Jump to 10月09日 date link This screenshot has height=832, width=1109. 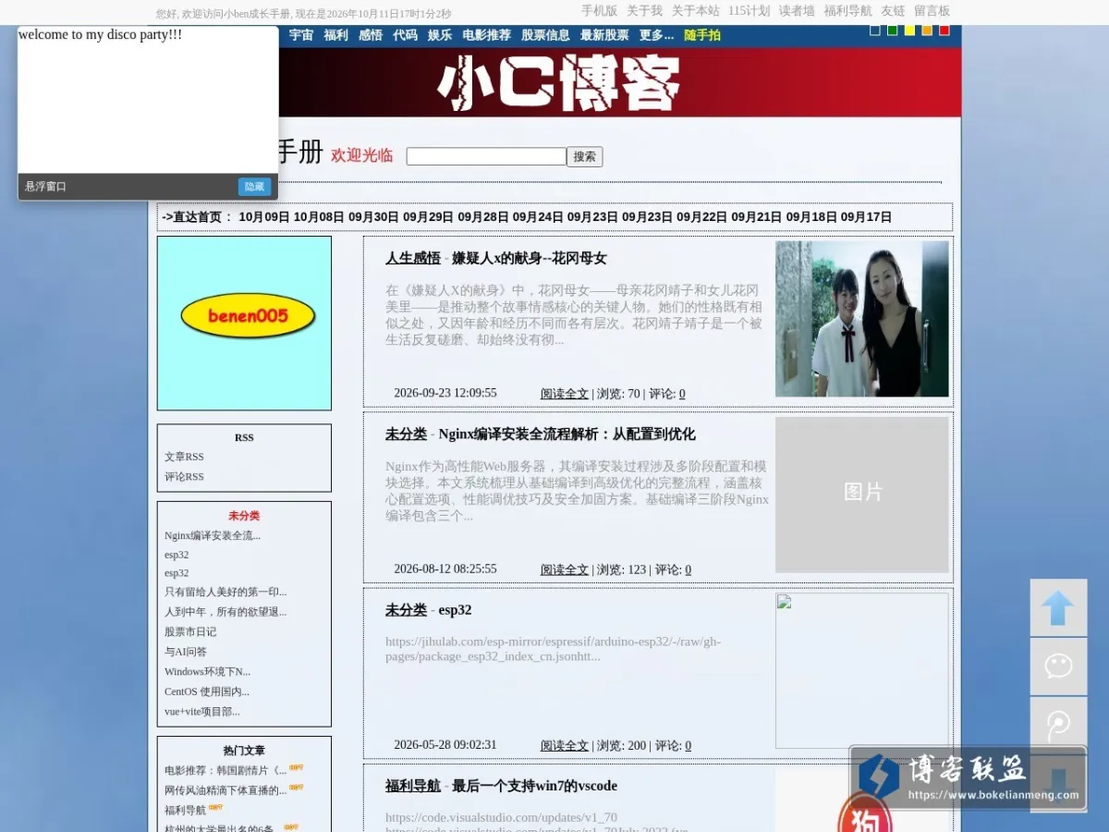click(264, 217)
